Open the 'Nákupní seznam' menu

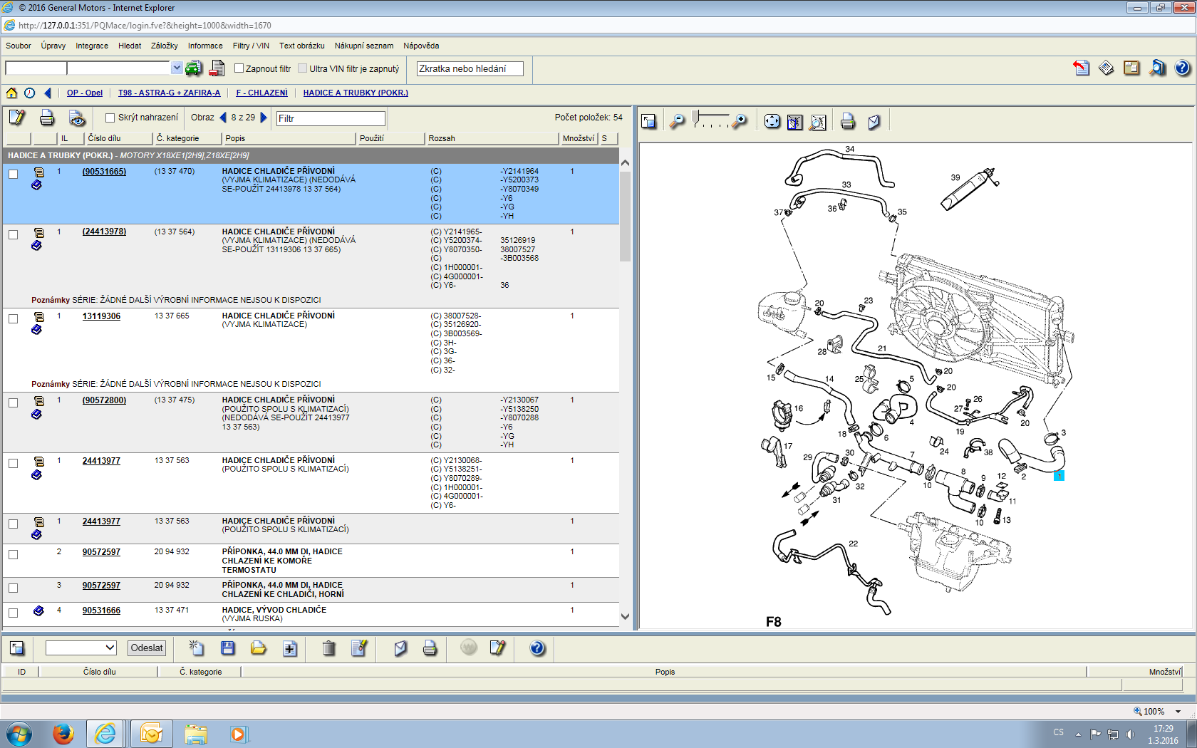[363, 46]
